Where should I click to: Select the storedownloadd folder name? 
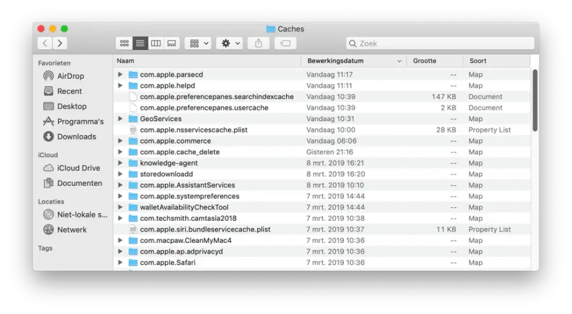tap(167, 174)
